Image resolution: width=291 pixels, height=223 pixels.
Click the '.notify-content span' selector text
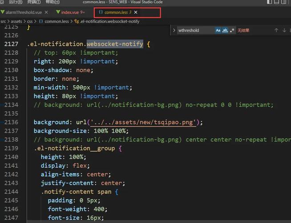coord(76,192)
